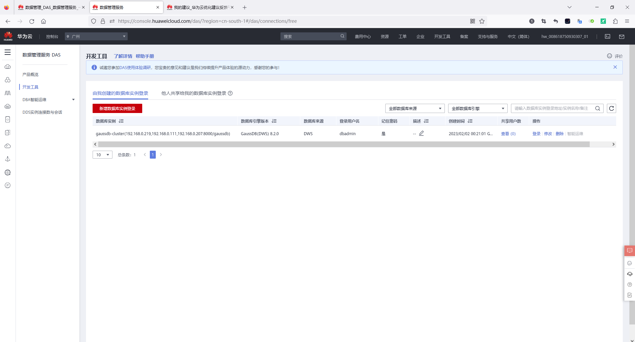Open the Huawei Cloud service list hamburger menu
Image resolution: width=635 pixels, height=342 pixels.
click(8, 52)
